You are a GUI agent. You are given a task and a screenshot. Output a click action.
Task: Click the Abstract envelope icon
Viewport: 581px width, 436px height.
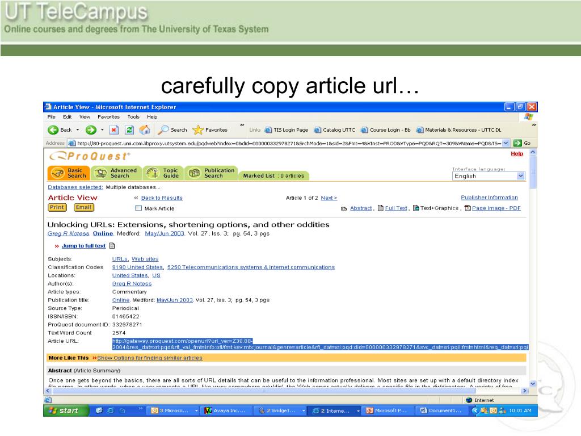click(x=344, y=209)
